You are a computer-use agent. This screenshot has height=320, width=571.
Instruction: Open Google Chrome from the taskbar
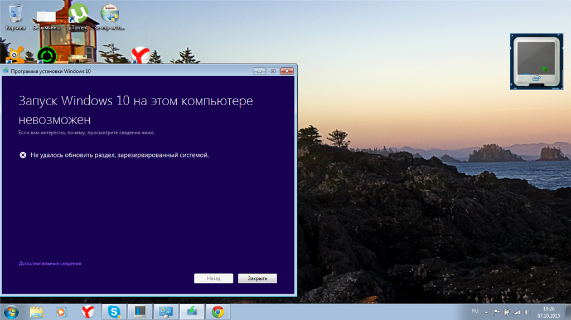point(218,312)
